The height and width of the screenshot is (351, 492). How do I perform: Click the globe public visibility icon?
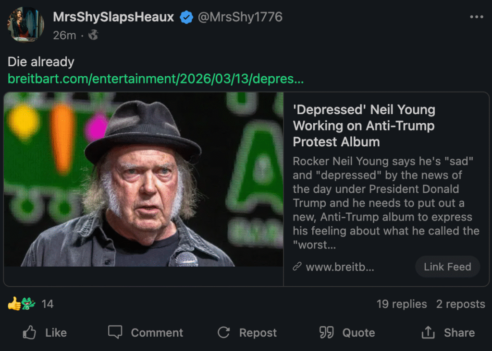(x=93, y=35)
